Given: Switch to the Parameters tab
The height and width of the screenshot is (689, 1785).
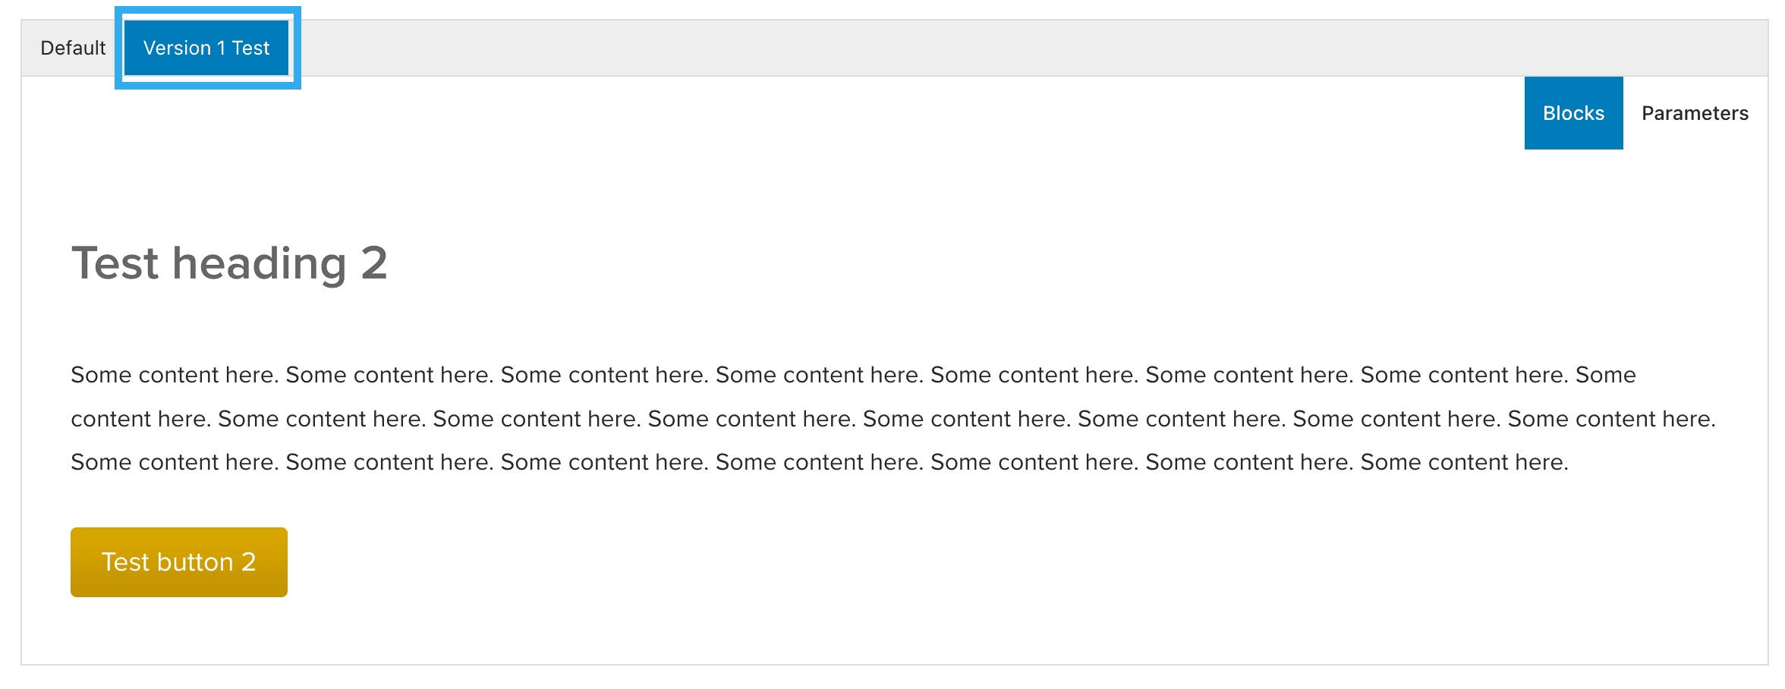Looking at the screenshot, I should click(x=1695, y=113).
